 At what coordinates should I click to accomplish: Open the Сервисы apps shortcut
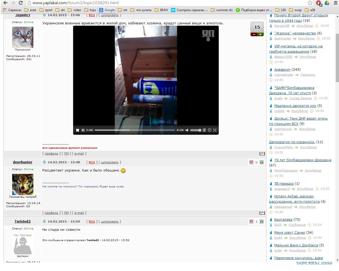pos(12,10)
